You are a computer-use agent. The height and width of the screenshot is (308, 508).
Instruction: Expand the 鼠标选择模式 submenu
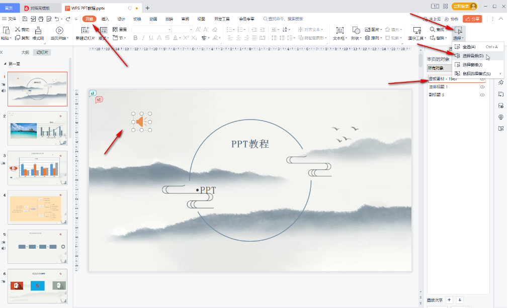pyautogui.click(x=475, y=73)
